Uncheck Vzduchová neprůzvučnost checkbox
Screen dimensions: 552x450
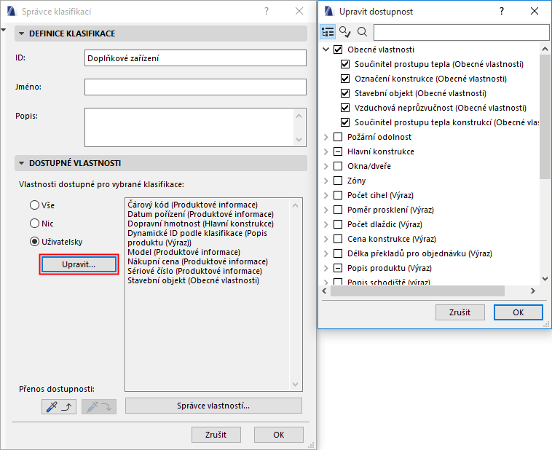point(345,108)
